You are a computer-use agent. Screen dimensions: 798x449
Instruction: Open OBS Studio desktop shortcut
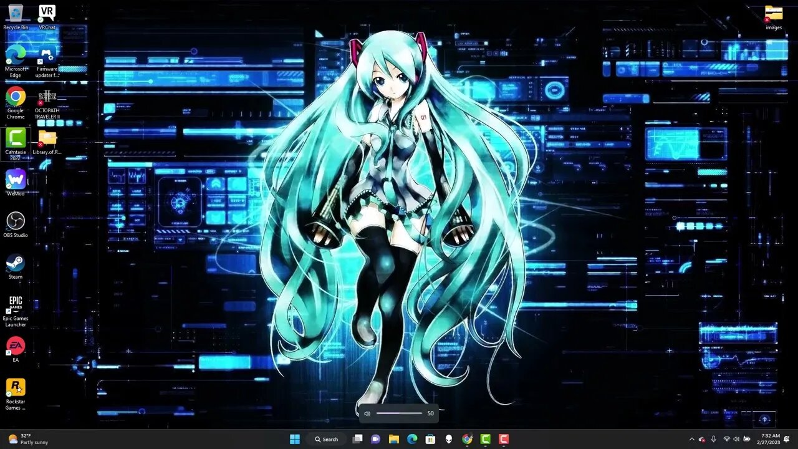16,224
